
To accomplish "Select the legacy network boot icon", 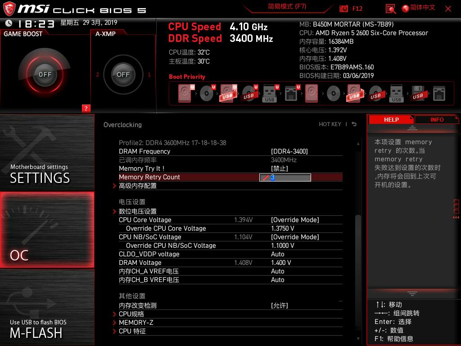I will click(439, 93).
